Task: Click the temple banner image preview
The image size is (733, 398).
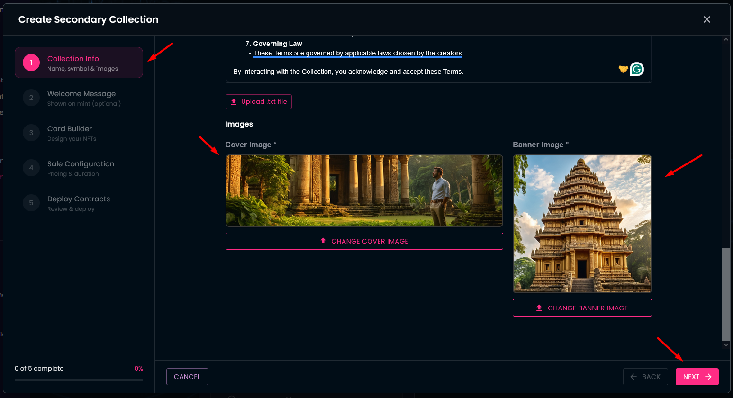Action: click(582, 224)
